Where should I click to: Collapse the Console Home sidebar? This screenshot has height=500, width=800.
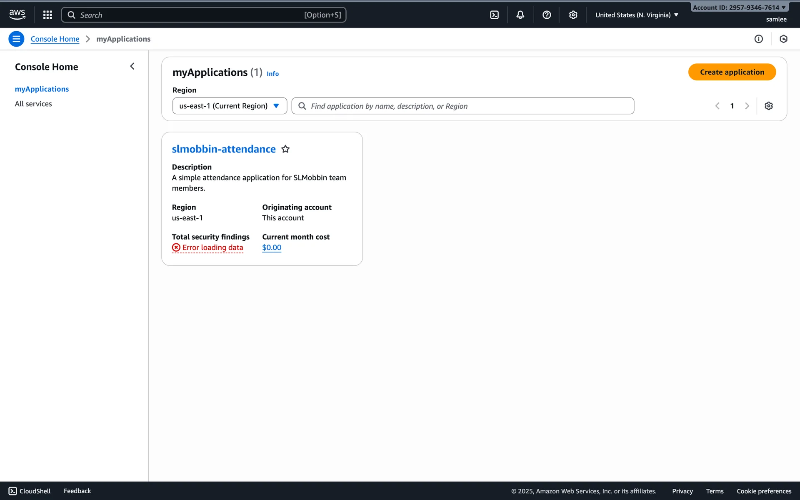132,66
